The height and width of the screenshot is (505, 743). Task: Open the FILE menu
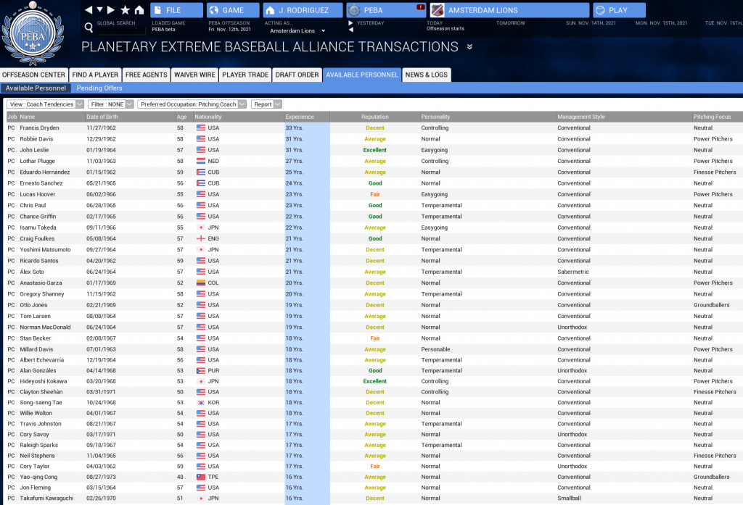point(177,10)
